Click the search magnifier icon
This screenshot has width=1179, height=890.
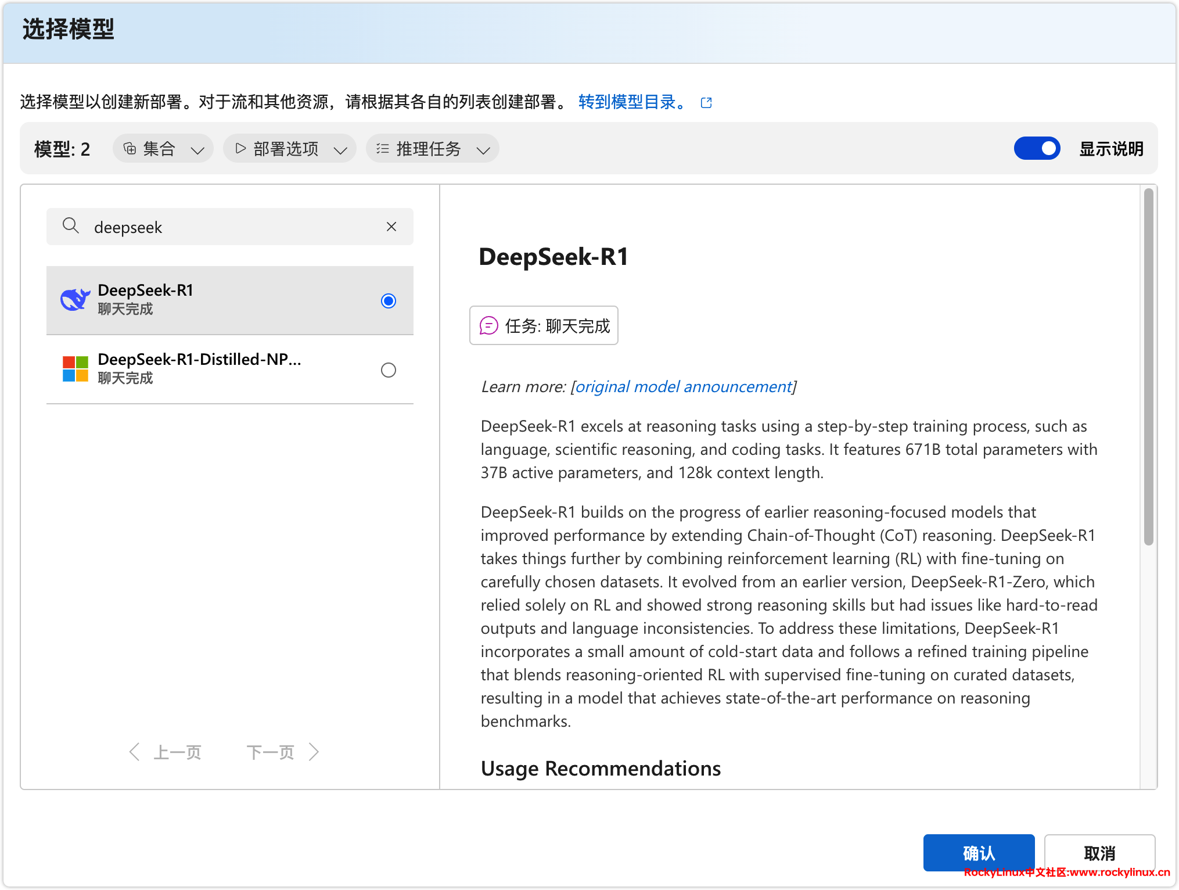click(x=70, y=226)
